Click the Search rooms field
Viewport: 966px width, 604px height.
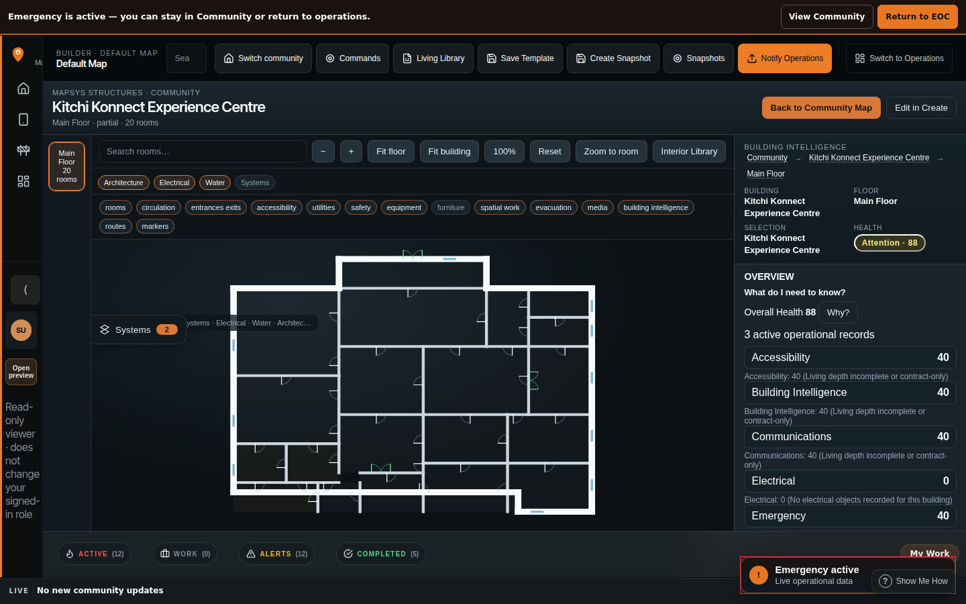203,152
